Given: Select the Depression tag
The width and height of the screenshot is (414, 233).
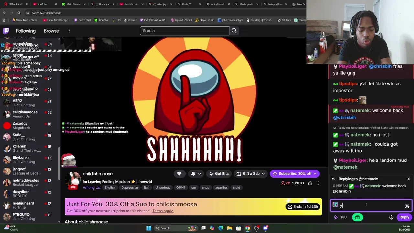Looking at the screenshot, I should 130,188.
